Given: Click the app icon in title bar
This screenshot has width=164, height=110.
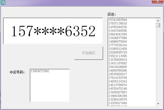Looking at the screenshot, I should tap(3, 3).
